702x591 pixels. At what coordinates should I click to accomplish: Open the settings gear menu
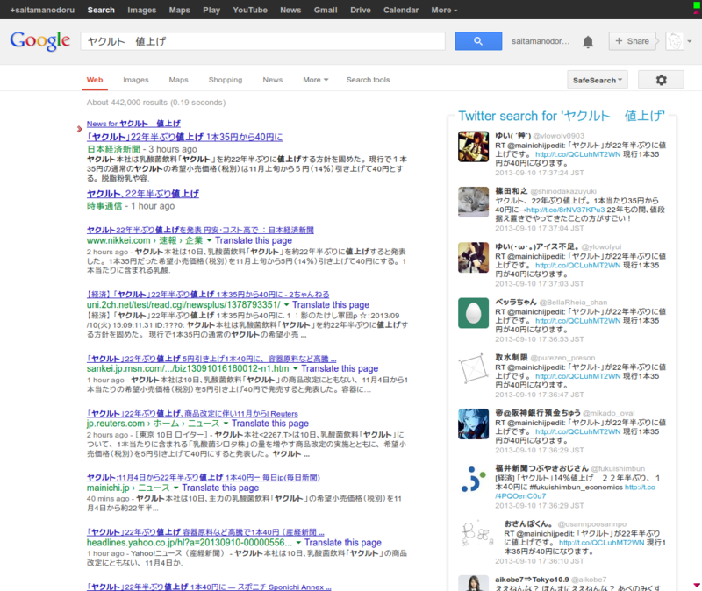pos(661,80)
